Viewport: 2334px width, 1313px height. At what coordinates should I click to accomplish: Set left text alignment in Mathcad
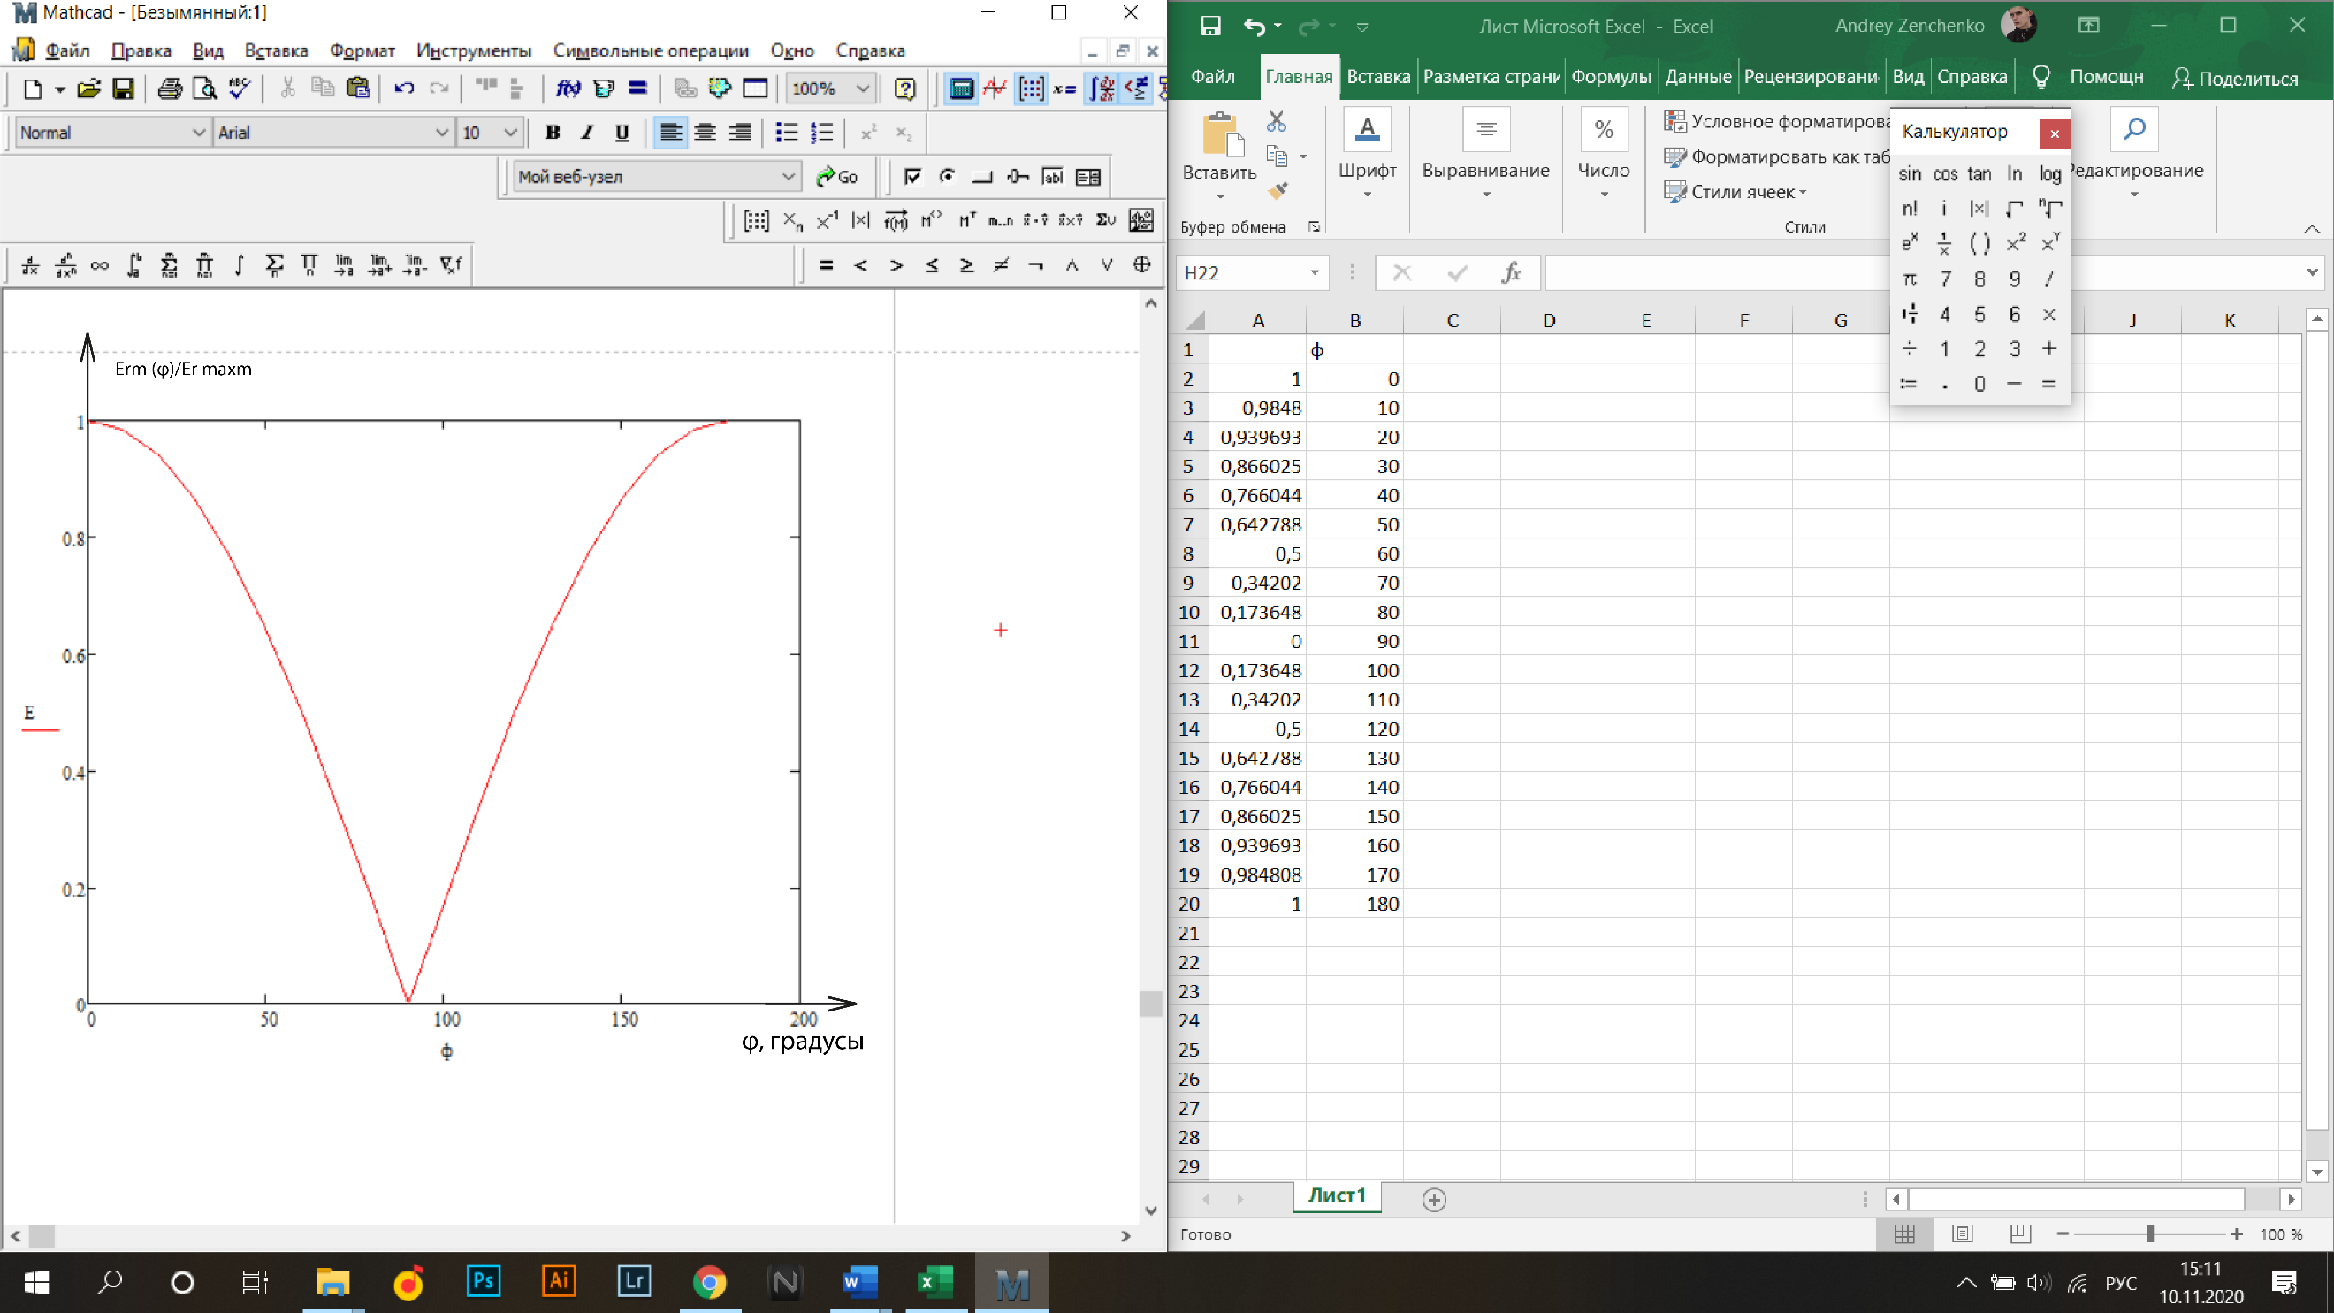click(x=670, y=134)
